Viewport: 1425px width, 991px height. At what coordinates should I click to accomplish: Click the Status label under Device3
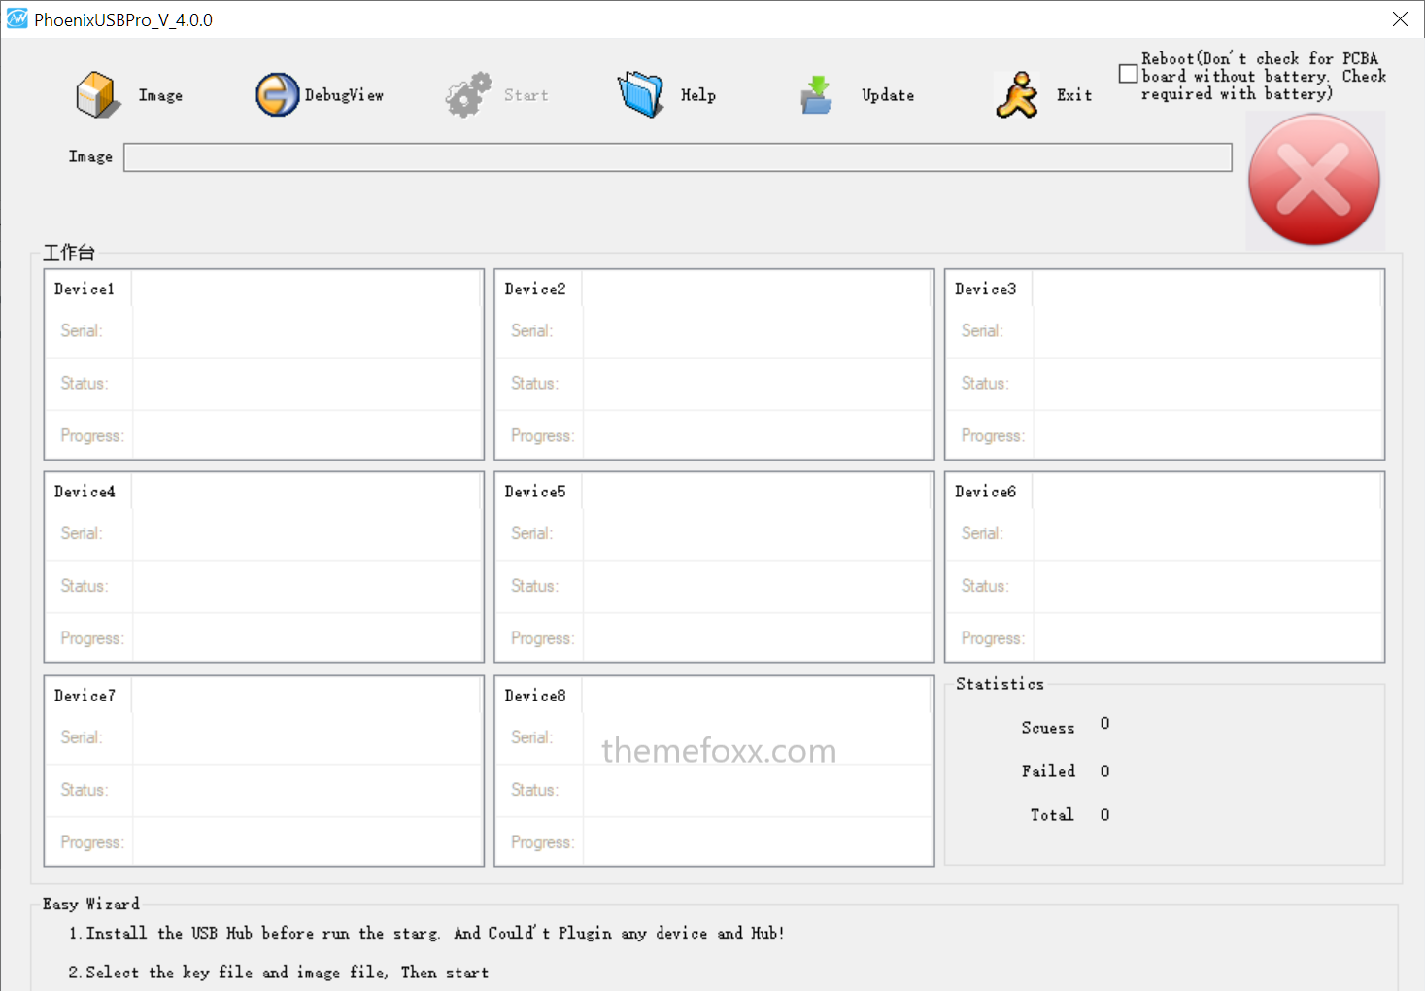(985, 384)
